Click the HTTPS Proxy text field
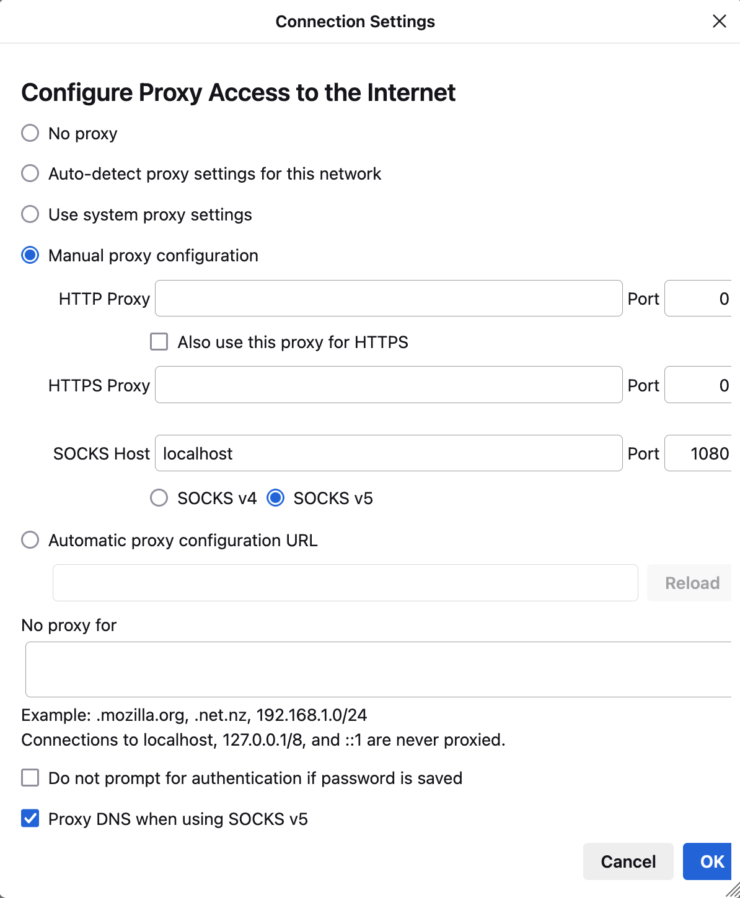 [389, 385]
